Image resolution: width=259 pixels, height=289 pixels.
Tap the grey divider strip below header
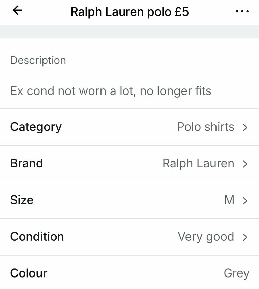point(129,32)
